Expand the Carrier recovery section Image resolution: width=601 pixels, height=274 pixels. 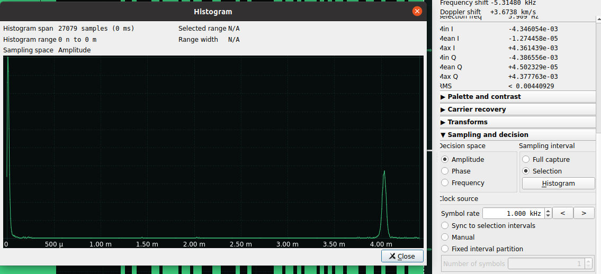tap(477, 109)
